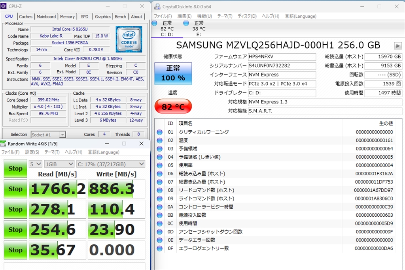
Task: Open CrystalDiskMark テーマ(T) menu
Action: point(52,152)
